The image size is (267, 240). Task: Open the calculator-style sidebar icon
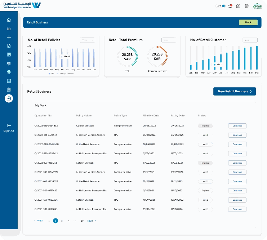point(9,81)
